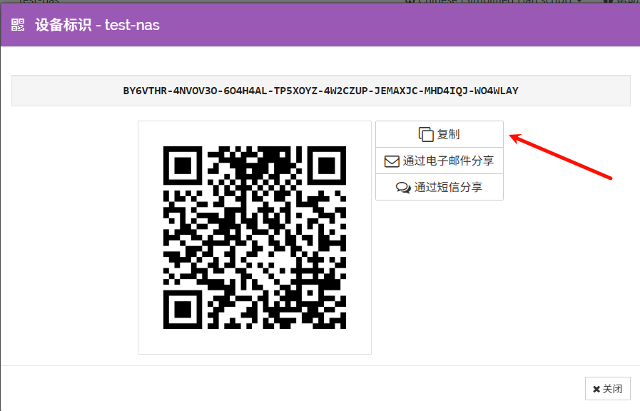
Task: Click the QR code's top-right finder square
Action: coord(327,166)
